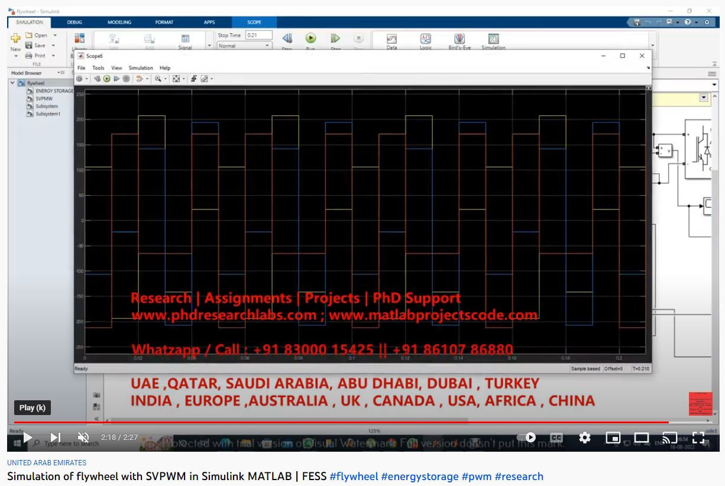Expand the Save dropdown arrow
The height and width of the screenshot is (486, 725).
pos(53,46)
